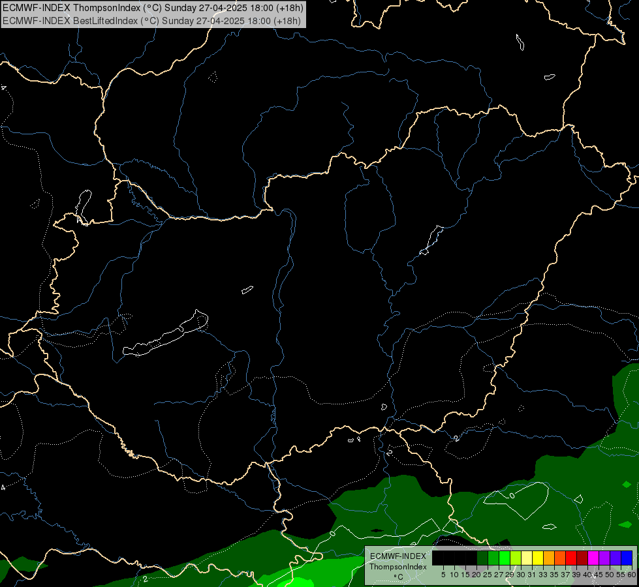Select the violet 50-55 legend swatch
The height and width of the screenshot is (587, 639).
coord(616,558)
